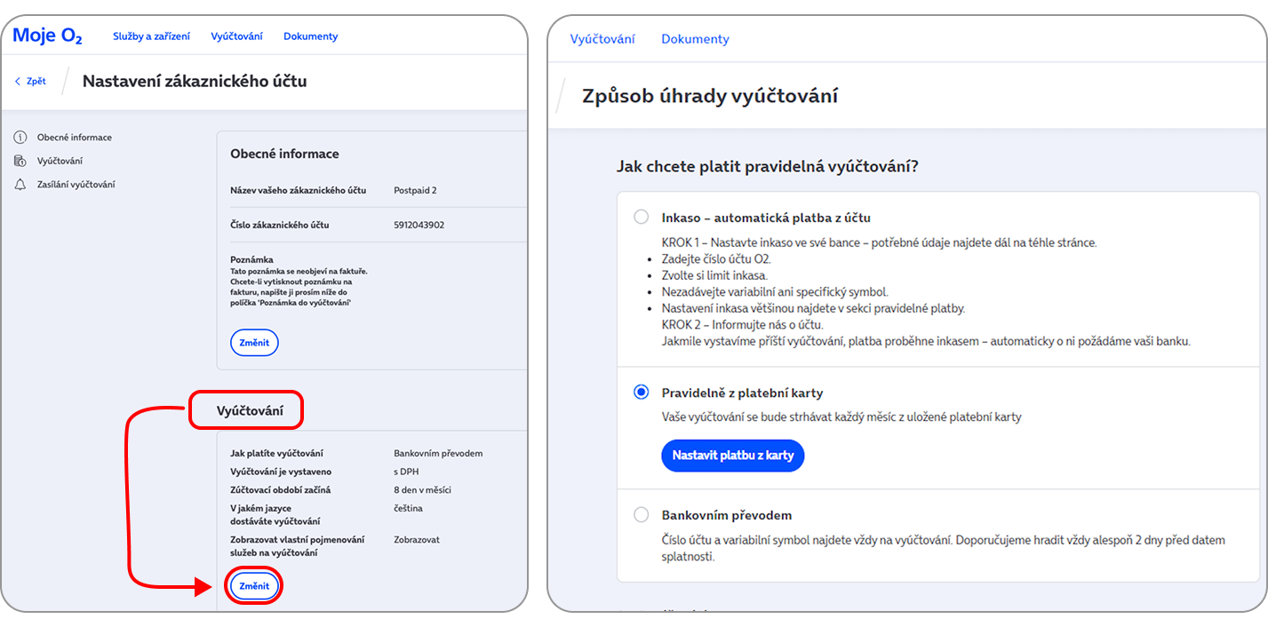Click Změnit in the Obecné informace card
Screen dimensions: 1268x627
[x=254, y=342]
